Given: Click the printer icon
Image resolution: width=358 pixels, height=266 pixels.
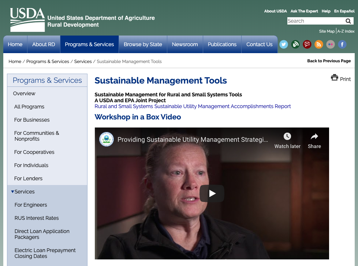Looking at the screenshot, I should coord(335,78).
